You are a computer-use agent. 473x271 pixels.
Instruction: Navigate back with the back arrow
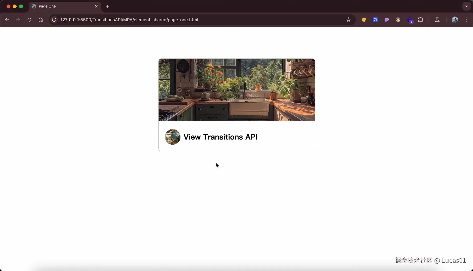coord(7,20)
